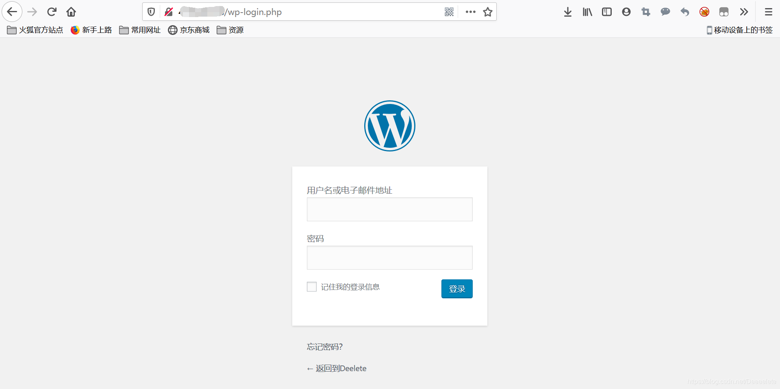Open the 常用网址 bookmark folder
The height and width of the screenshot is (389, 780).
(140, 30)
